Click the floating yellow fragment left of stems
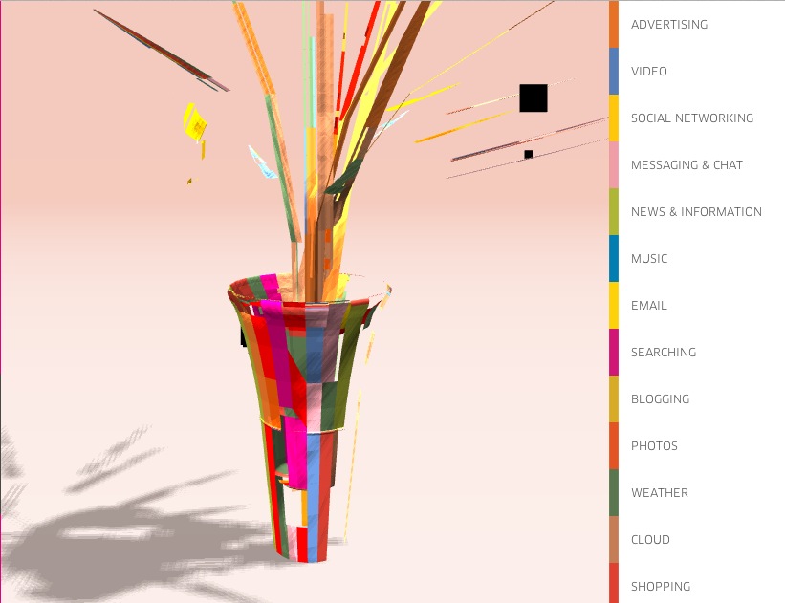The width and height of the screenshot is (785, 603). 195,122
